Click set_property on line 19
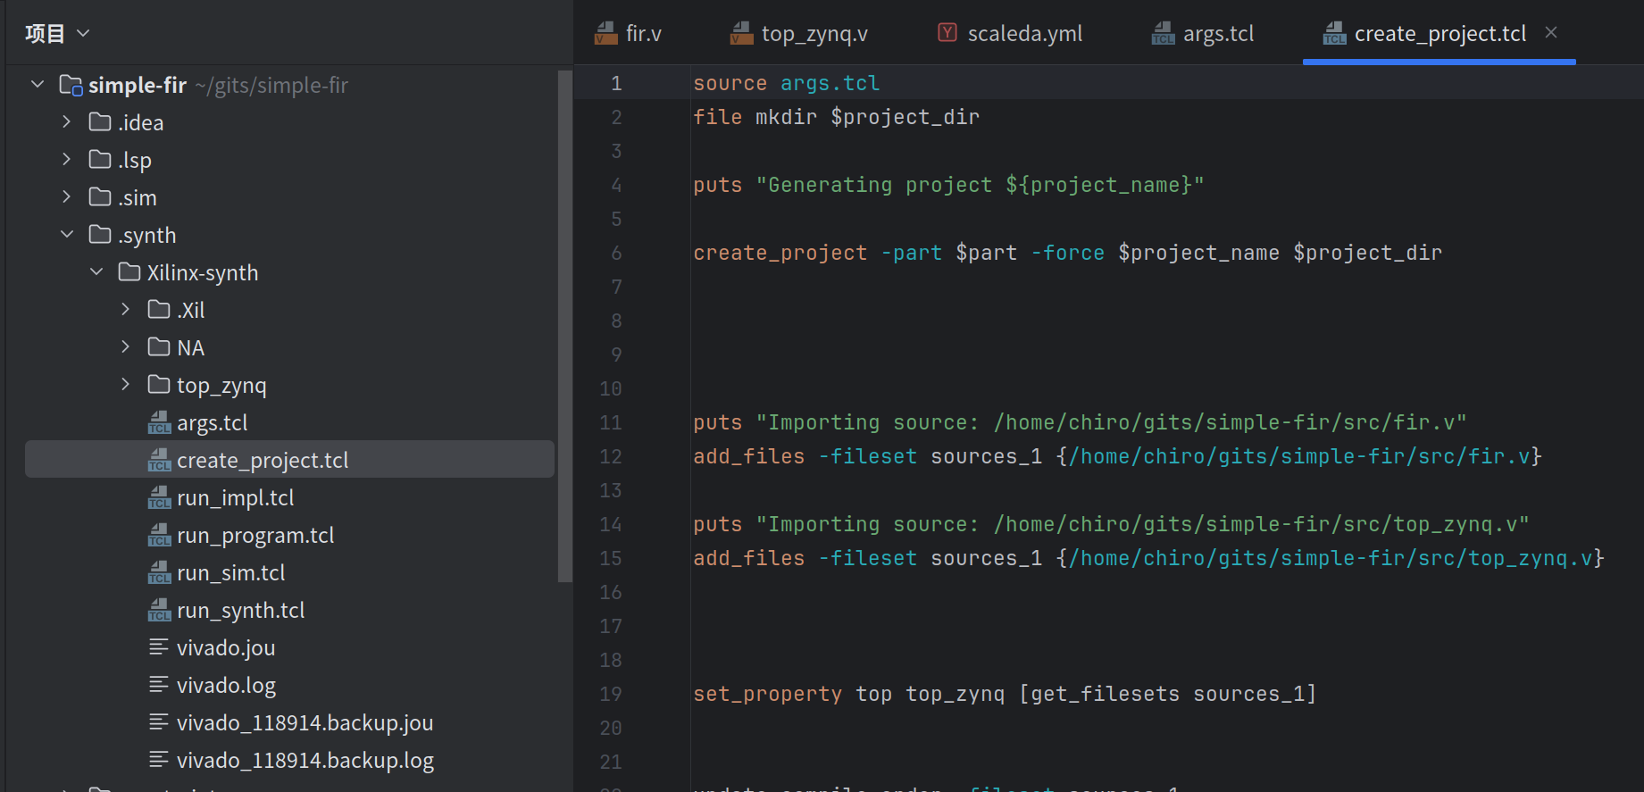Screen dimensions: 1644x792 767,694
